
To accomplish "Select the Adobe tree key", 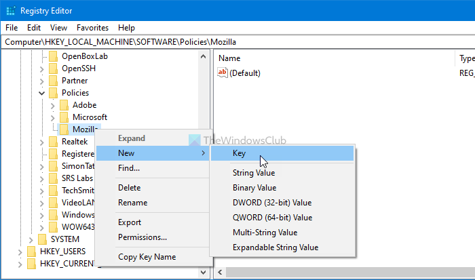I will pyautogui.click(x=85, y=105).
